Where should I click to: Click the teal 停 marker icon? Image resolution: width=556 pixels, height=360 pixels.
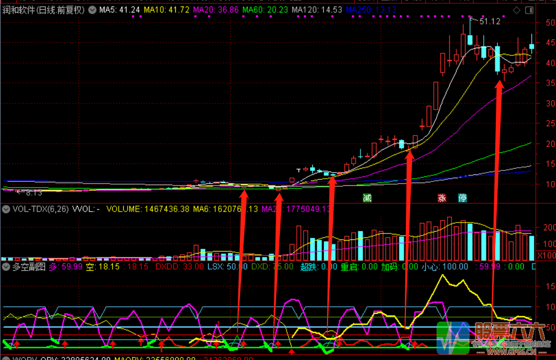pyautogui.click(x=462, y=198)
